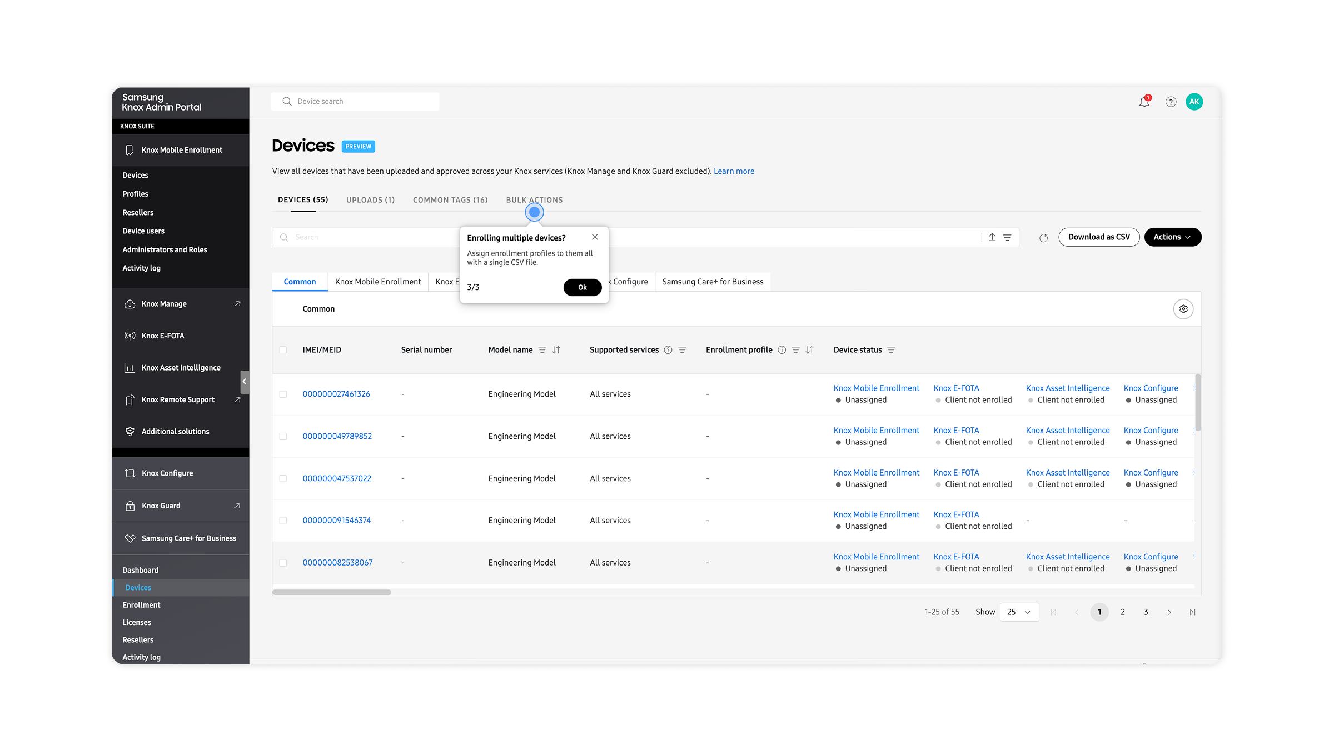This screenshot has height=750, width=1334.
Task: Toggle the select-all devices checkbox
Action: click(283, 350)
